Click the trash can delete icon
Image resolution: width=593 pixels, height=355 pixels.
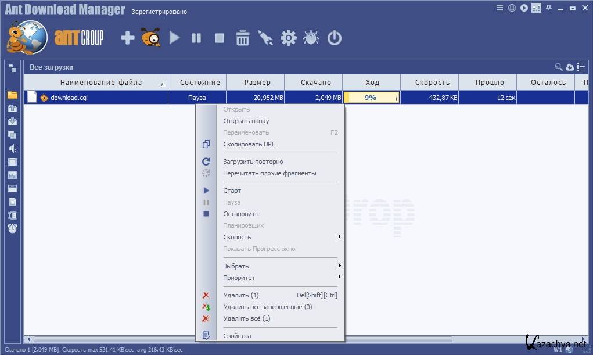click(x=242, y=38)
